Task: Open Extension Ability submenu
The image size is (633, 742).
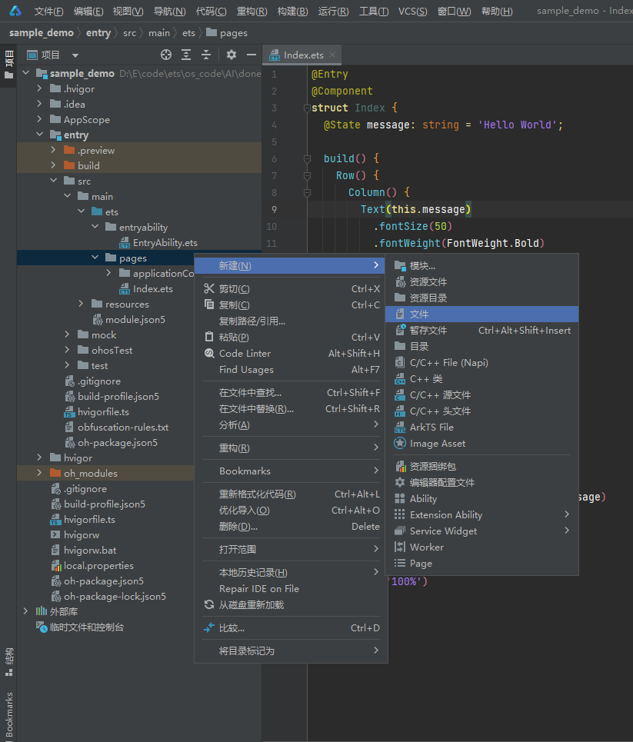Action: pos(482,515)
